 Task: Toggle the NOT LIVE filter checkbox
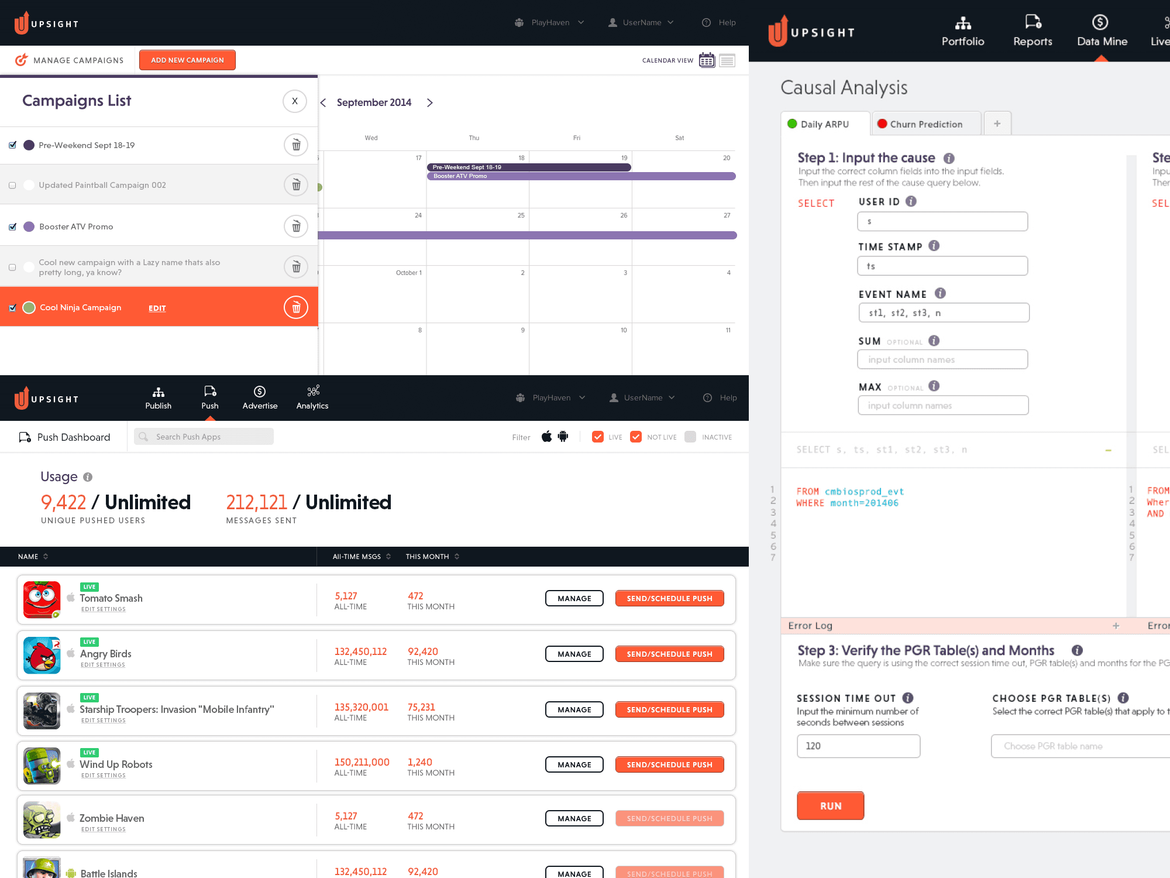636,437
